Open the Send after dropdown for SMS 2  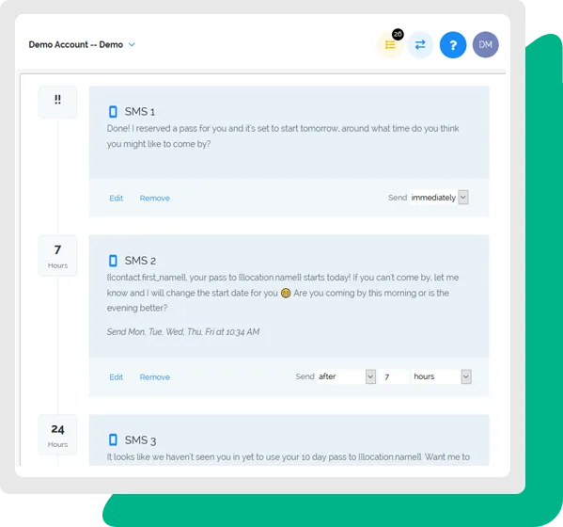346,376
